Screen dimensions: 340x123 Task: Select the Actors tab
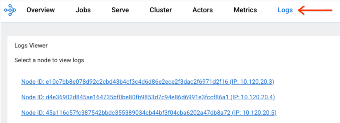[202, 10]
